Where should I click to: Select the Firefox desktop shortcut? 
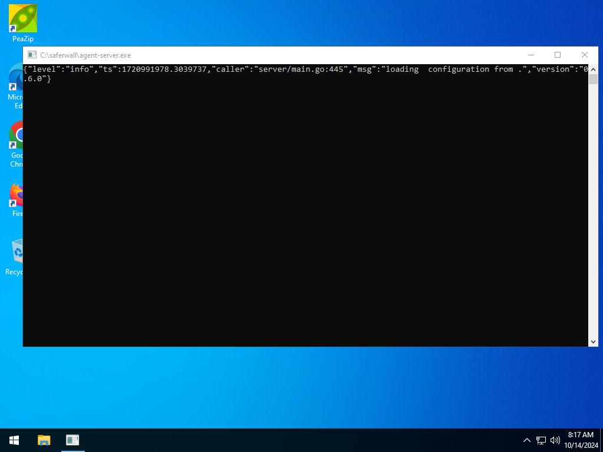tap(17, 197)
